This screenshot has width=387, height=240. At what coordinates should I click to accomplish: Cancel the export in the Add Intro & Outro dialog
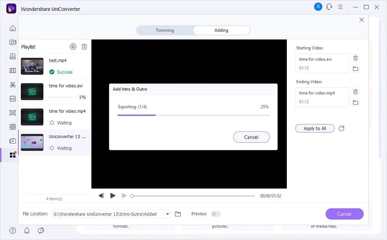[x=251, y=137]
